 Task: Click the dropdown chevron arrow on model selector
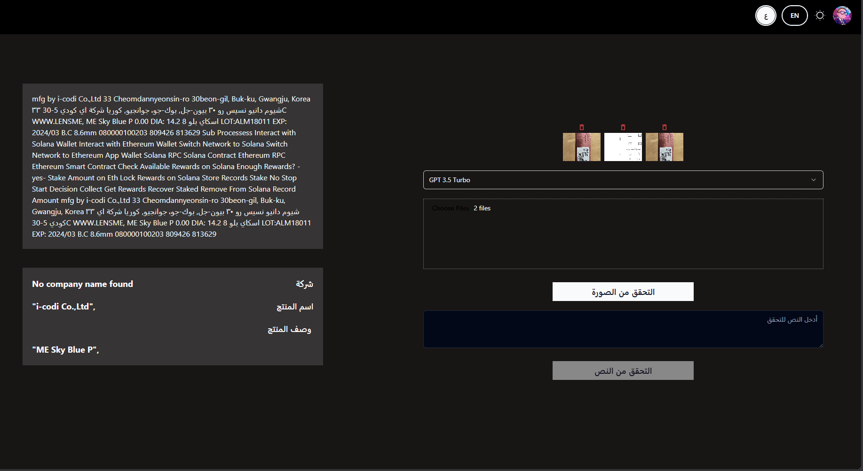tap(814, 180)
